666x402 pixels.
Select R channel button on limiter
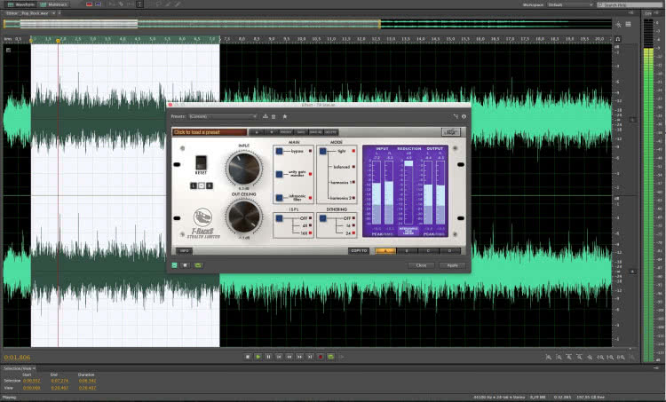tap(209, 185)
